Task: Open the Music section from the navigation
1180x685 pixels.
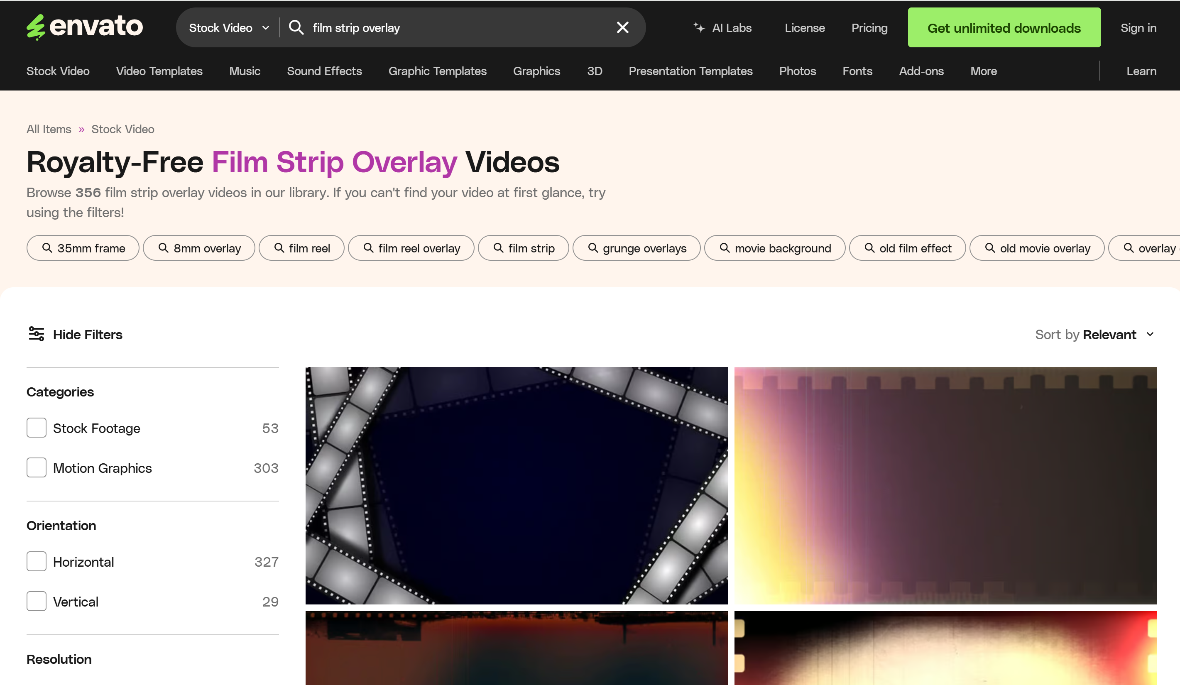Action: click(x=245, y=71)
